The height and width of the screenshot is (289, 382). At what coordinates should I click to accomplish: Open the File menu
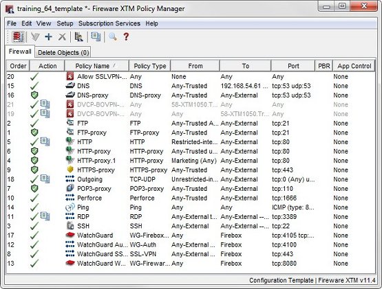(12, 23)
